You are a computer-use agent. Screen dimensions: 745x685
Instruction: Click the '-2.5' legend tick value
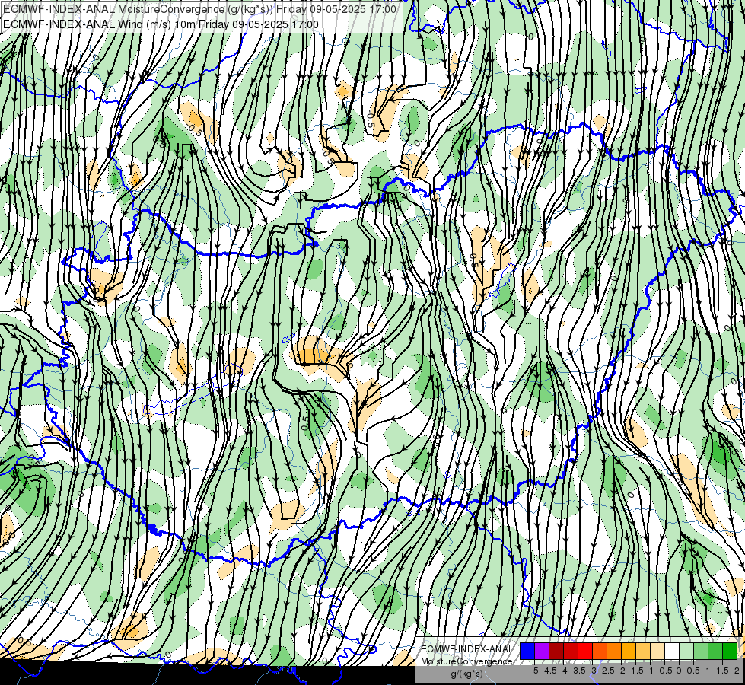606,671
